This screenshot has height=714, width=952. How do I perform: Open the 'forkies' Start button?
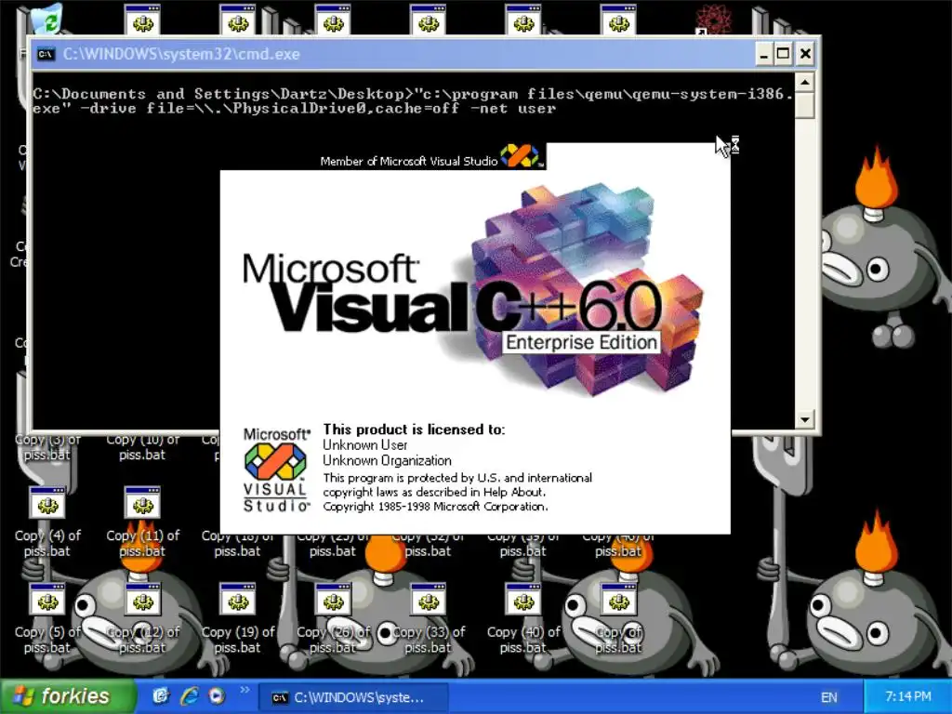click(68, 695)
